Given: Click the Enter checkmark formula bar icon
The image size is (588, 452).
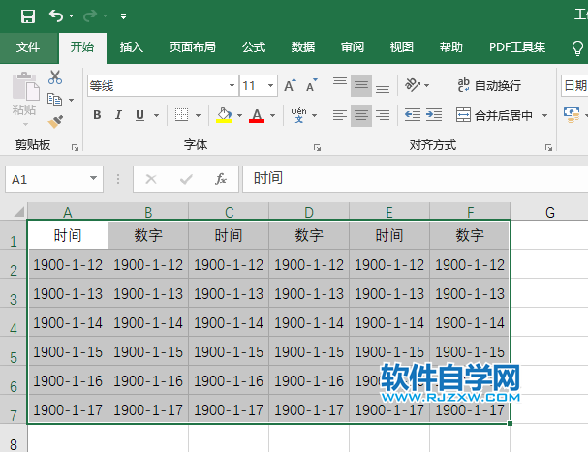Looking at the screenshot, I should [186, 179].
